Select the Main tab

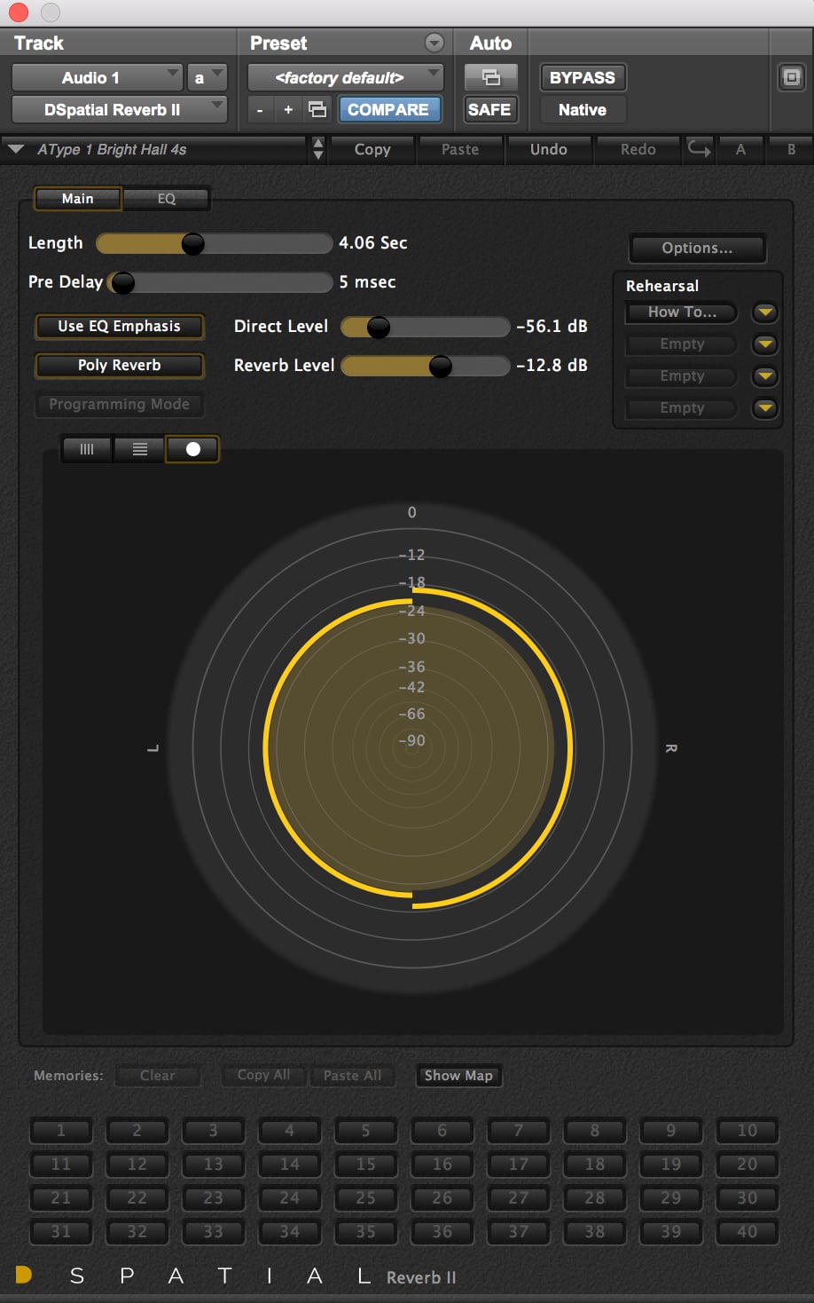coord(78,199)
